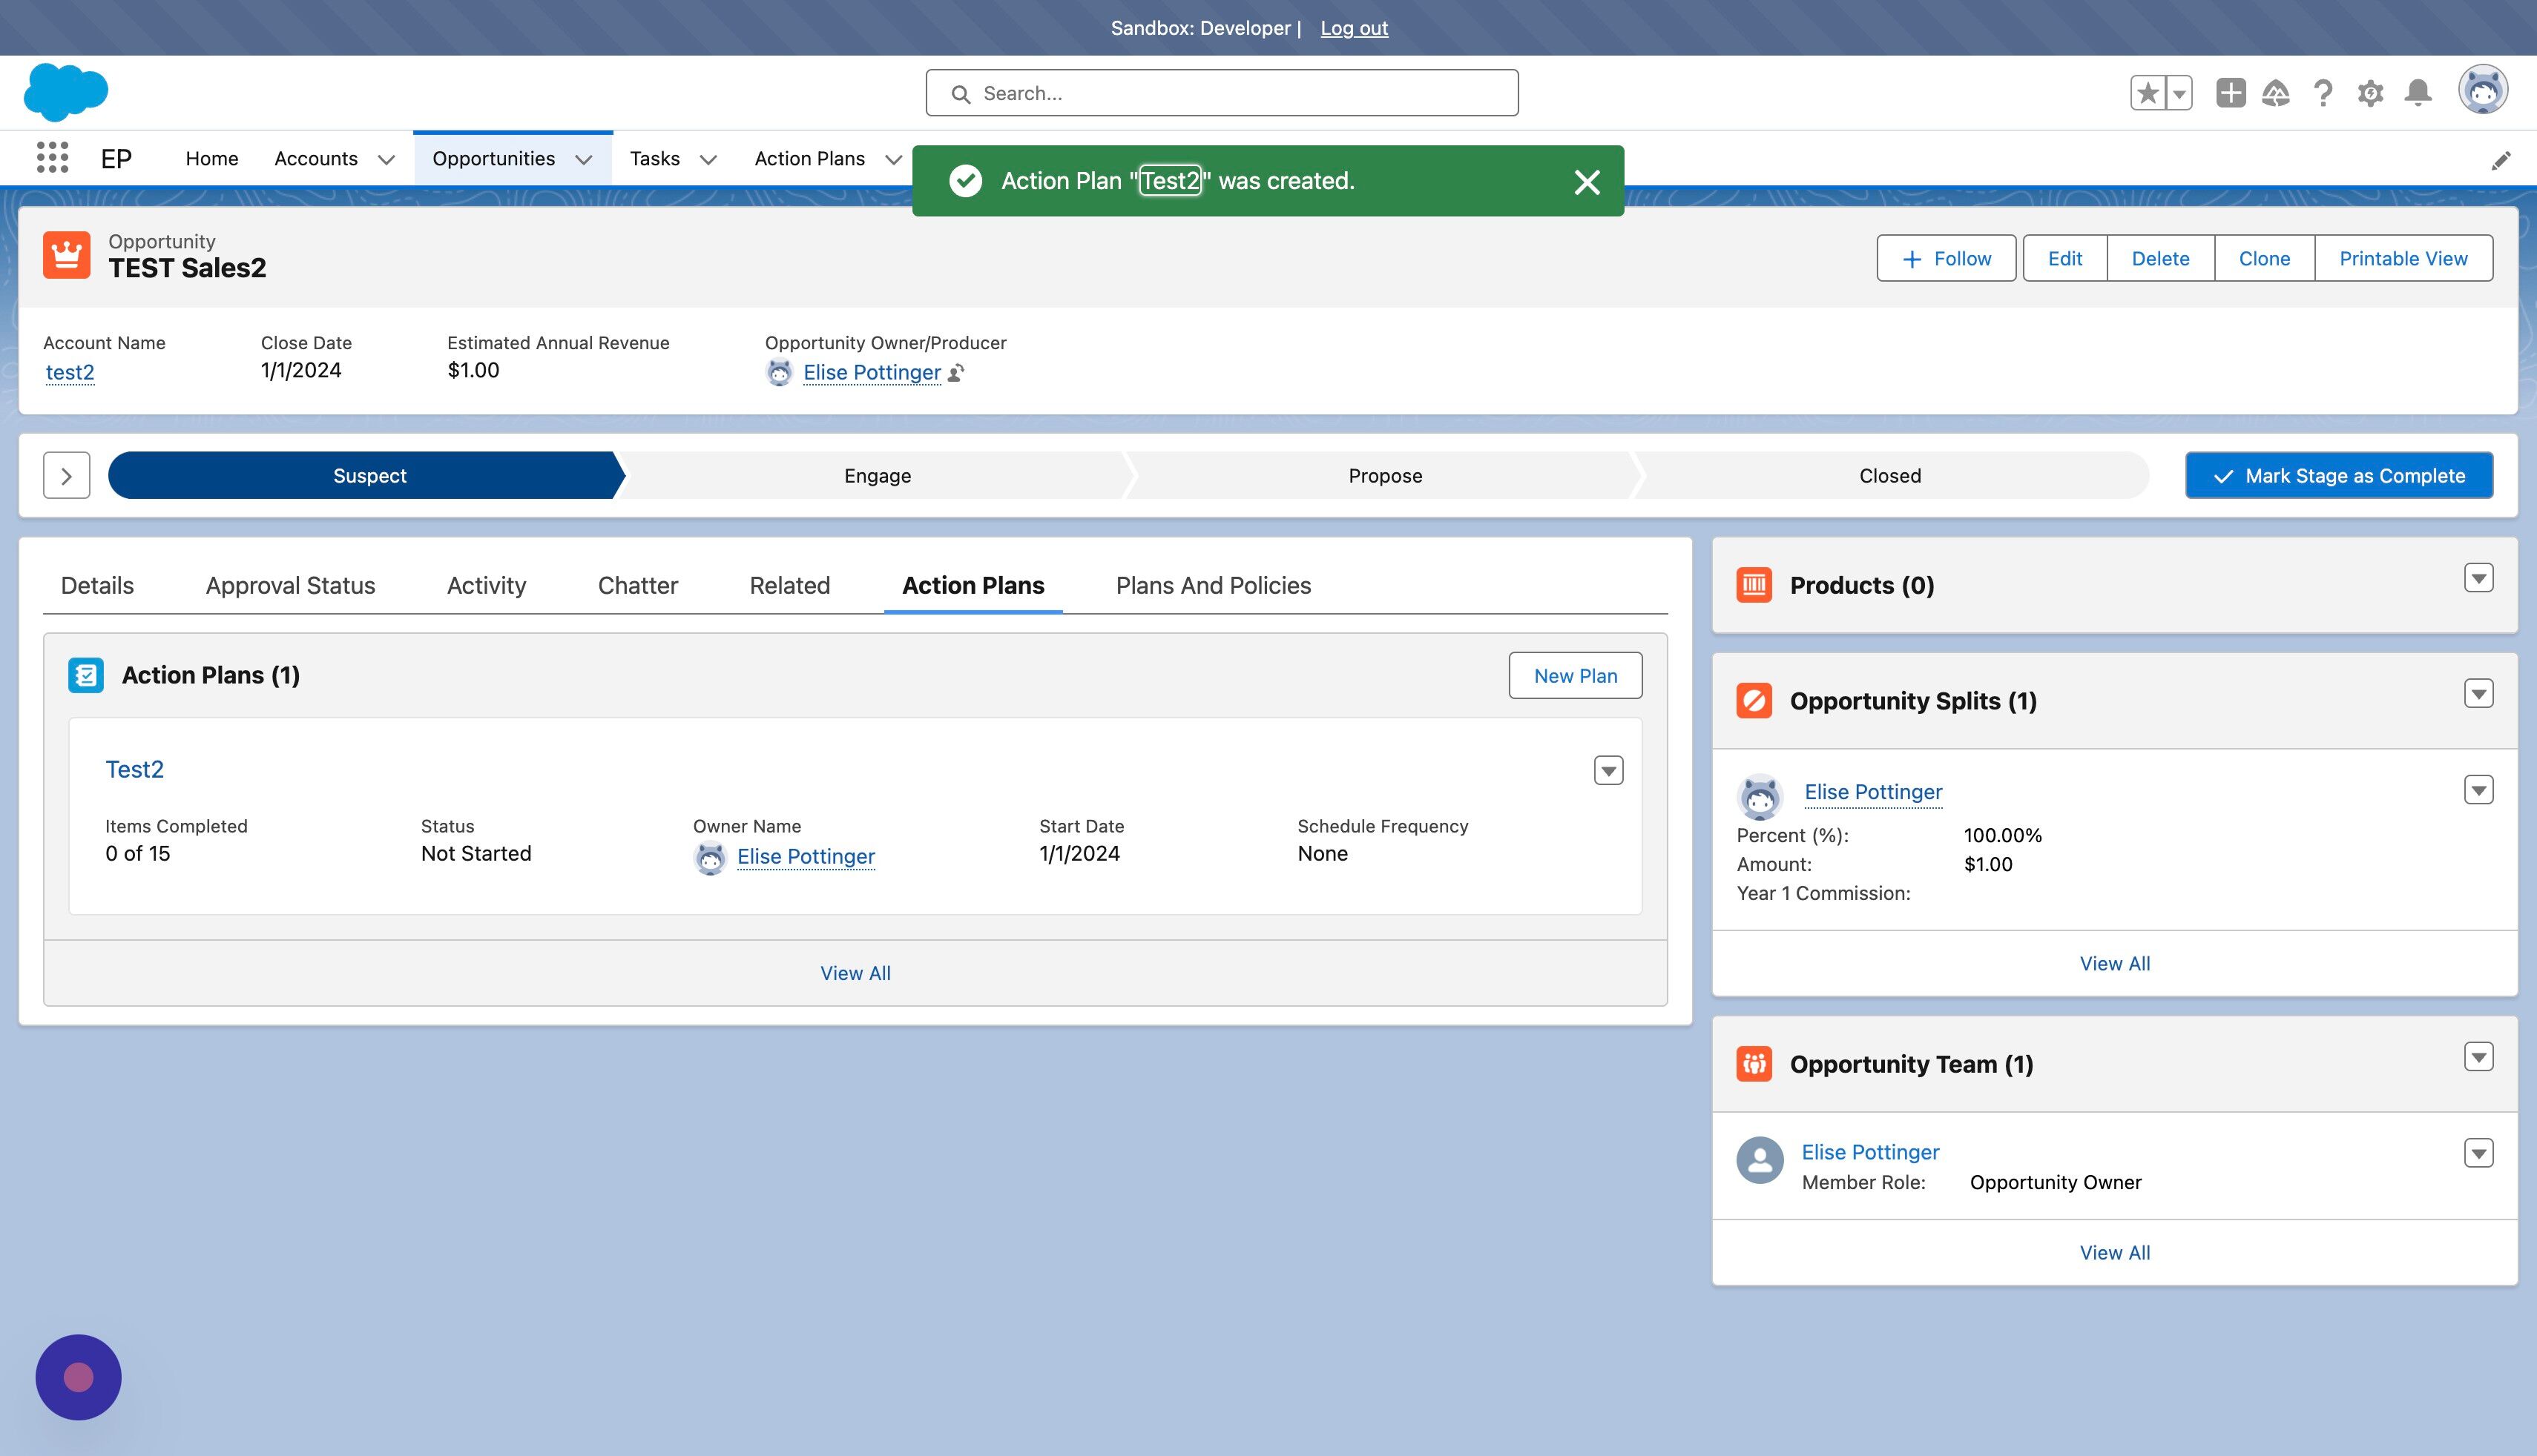Viewport: 2537px width, 1456px height.
Task: Open the Trailhead guidance icon
Action: [x=2276, y=93]
